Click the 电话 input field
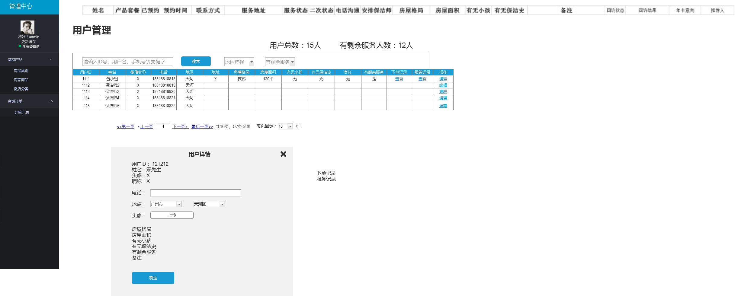Image resolution: width=735 pixels, height=296 pixels. [195, 193]
